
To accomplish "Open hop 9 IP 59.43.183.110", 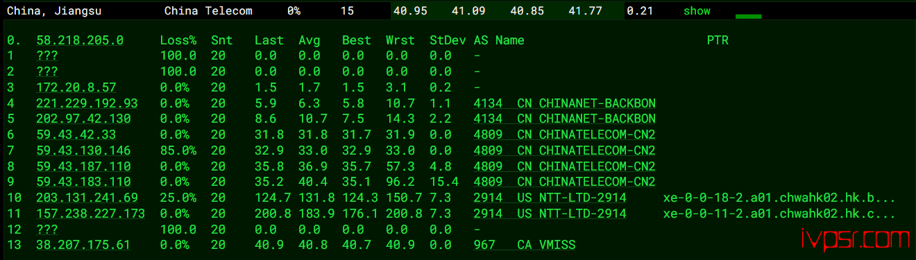I will (83, 182).
